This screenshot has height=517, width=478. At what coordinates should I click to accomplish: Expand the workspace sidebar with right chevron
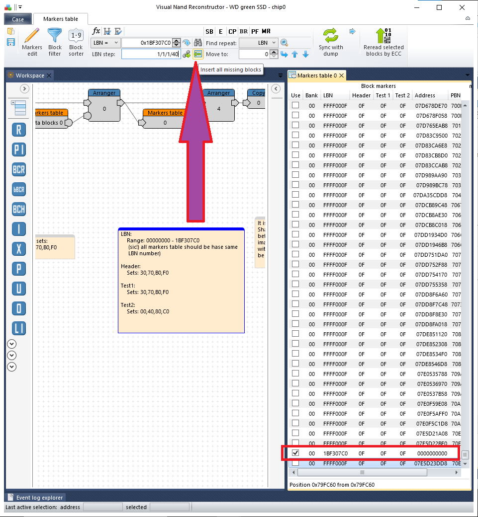tap(24, 89)
